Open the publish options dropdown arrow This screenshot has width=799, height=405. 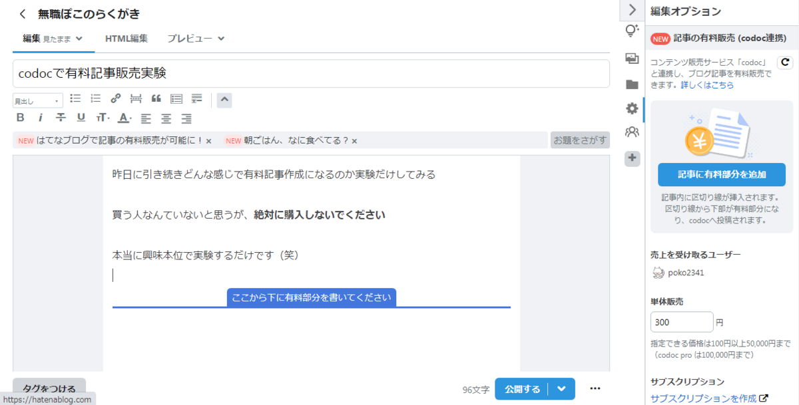click(x=561, y=389)
